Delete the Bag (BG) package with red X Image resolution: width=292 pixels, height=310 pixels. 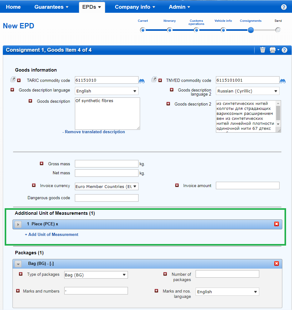(x=276, y=264)
